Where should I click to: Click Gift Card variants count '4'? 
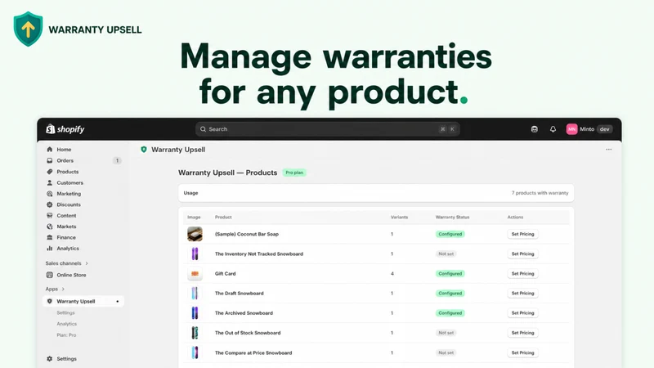[x=392, y=274]
